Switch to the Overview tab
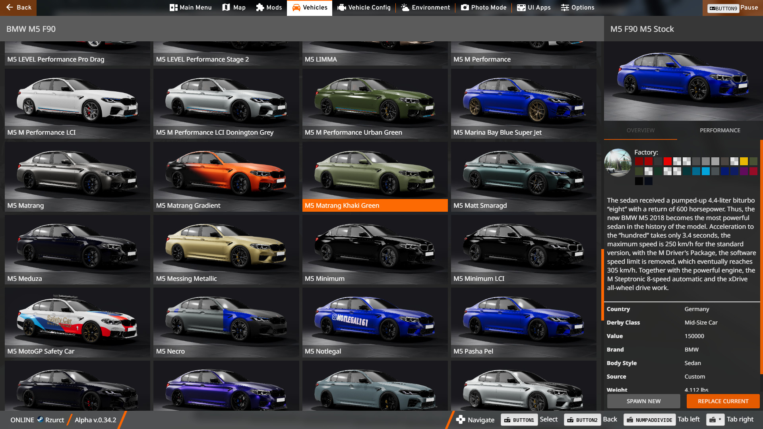The height and width of the screenshot is (429, 763). point(641,130)
